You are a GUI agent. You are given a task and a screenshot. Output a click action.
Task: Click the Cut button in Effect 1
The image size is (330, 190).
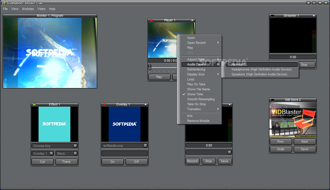pyautogui.click(x=43, y=162)
